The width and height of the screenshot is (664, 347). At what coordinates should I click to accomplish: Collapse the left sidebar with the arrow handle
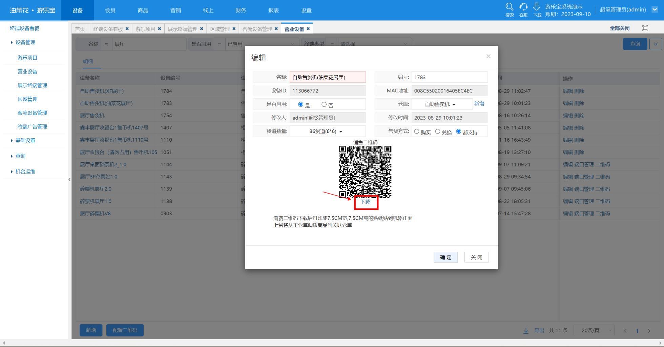click(69, 179)
